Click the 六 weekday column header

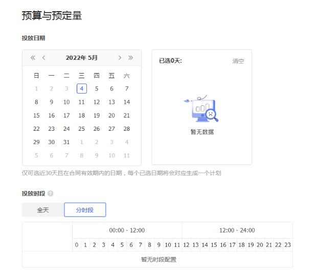[127, 76]
